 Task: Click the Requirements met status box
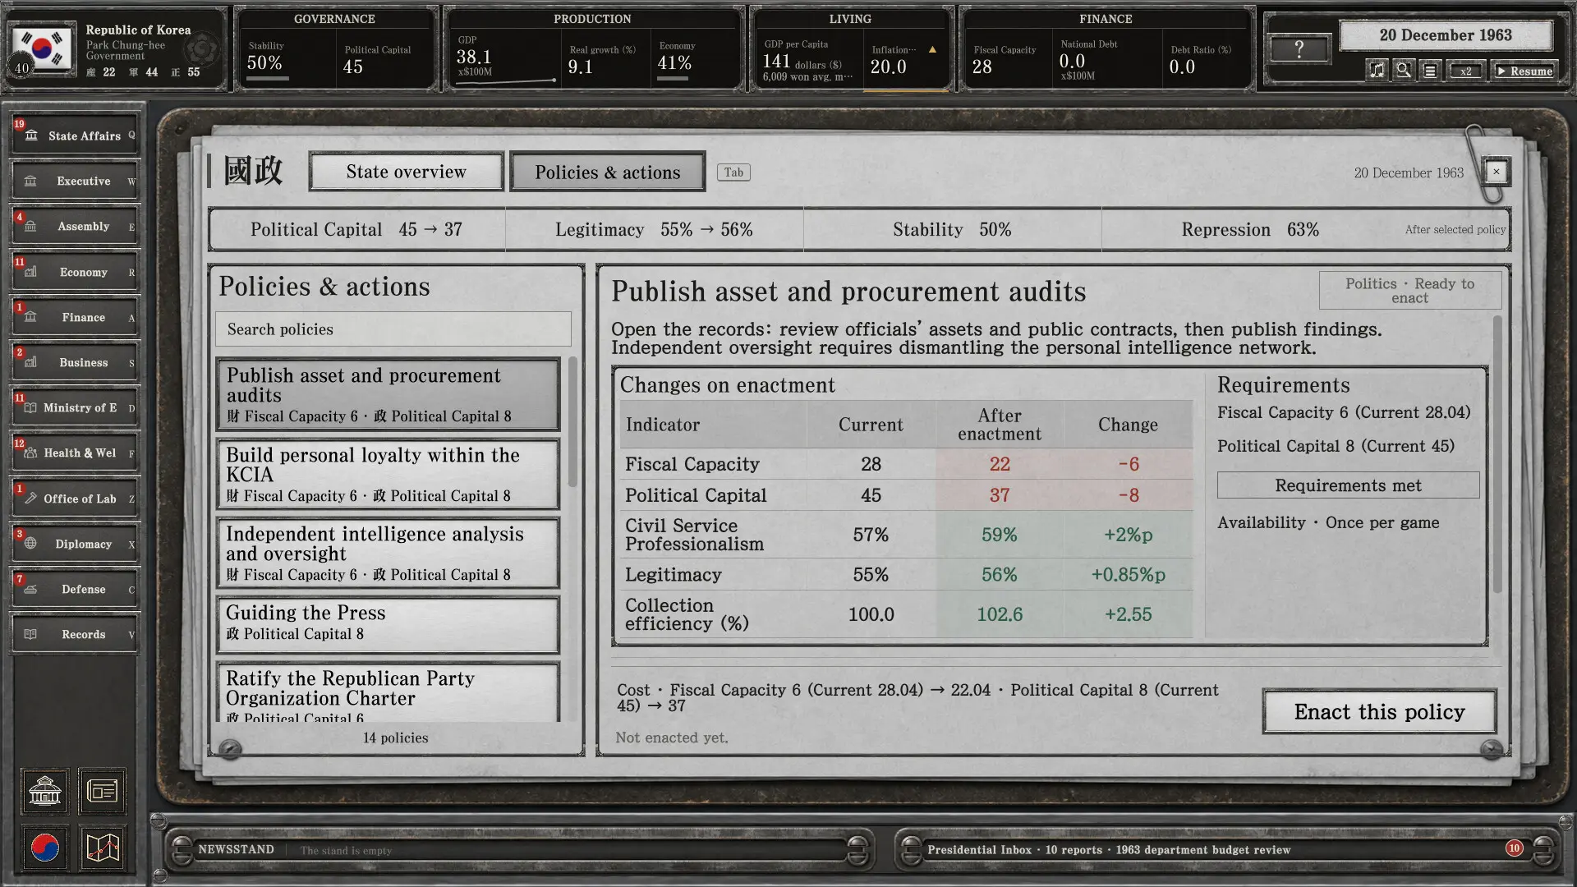click(1348, 485)
